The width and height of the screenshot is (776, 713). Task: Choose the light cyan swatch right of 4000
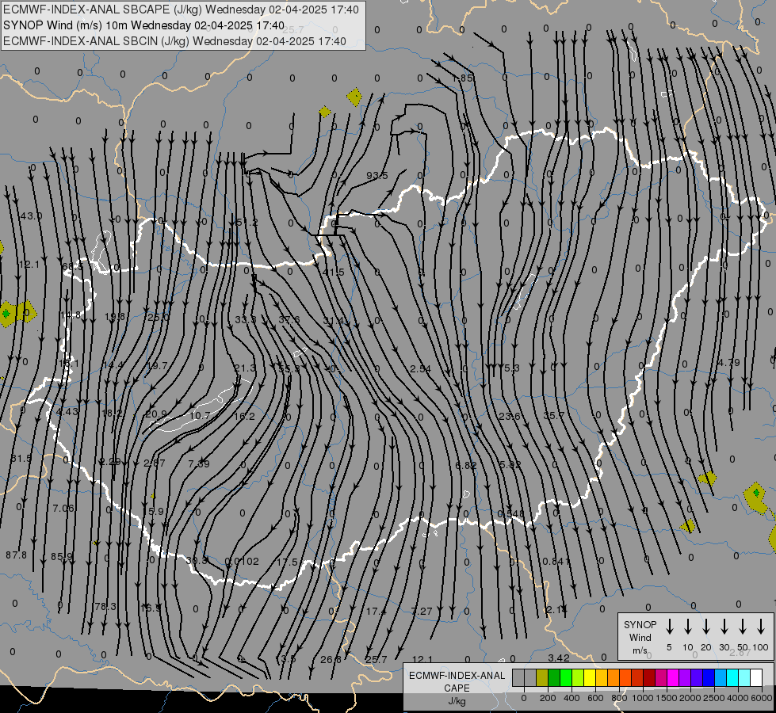click(744, 678)
